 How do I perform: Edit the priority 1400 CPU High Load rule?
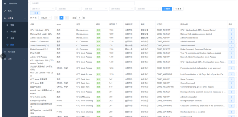[x=231, y=62]
